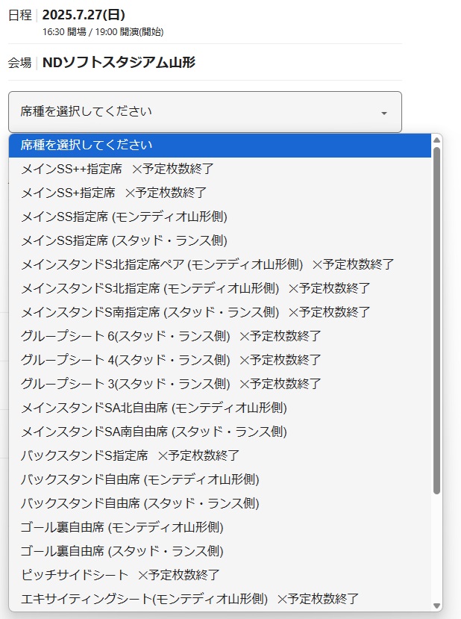Click the 16:30 開場 / 19:00 開演 time text
Image resolution: width=461 pixels, height=619 pixels.
click(x=103, y=32)
